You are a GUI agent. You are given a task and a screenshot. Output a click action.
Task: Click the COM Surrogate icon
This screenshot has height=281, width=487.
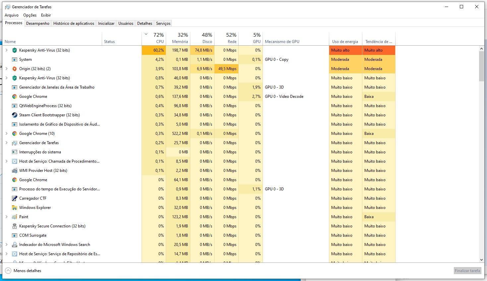click(x=14, y=235)
